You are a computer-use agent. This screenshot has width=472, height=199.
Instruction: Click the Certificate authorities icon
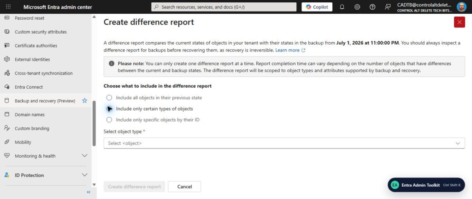tap(7, 45)
